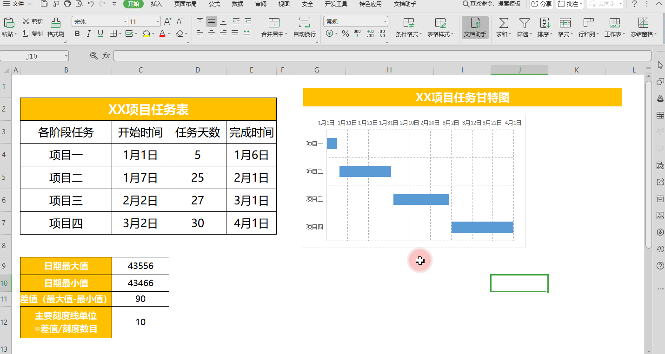Open the font name dropdown showing 宋体
Image resolution: width=665 pixels, height=354 pixels.
pyautogui.click(x=126, y=22)
